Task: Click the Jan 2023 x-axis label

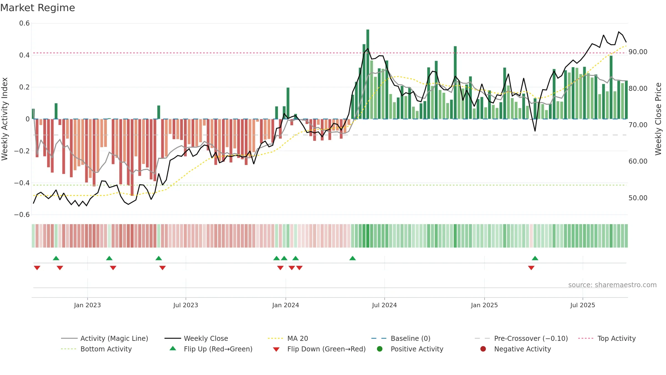Action: (x=87, y=305)
